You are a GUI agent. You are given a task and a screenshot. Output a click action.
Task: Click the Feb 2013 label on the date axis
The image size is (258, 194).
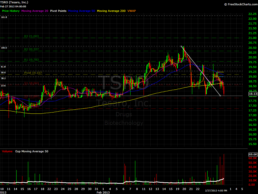pyautogui.click(x=103, y=192)
